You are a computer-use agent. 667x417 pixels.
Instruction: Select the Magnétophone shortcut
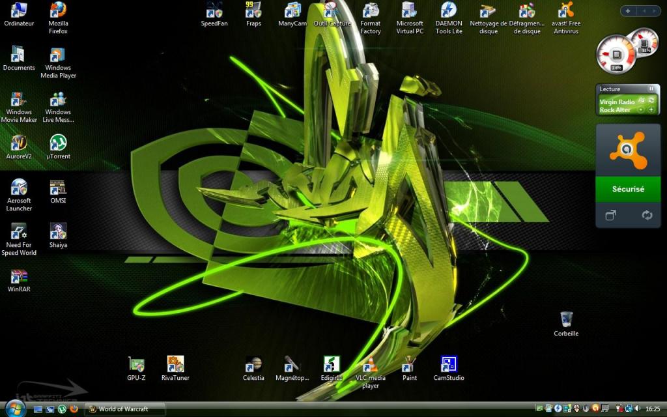coord(292,369)
